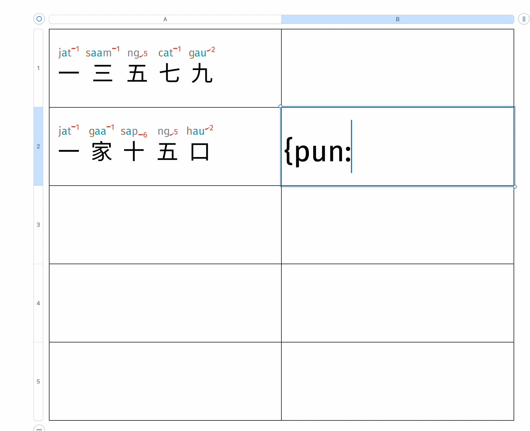The width and height of the screenshot is (530, 431).
Task: Click the character 家 in cell A2
Action: pyautogui.click(x=102, y=152)
